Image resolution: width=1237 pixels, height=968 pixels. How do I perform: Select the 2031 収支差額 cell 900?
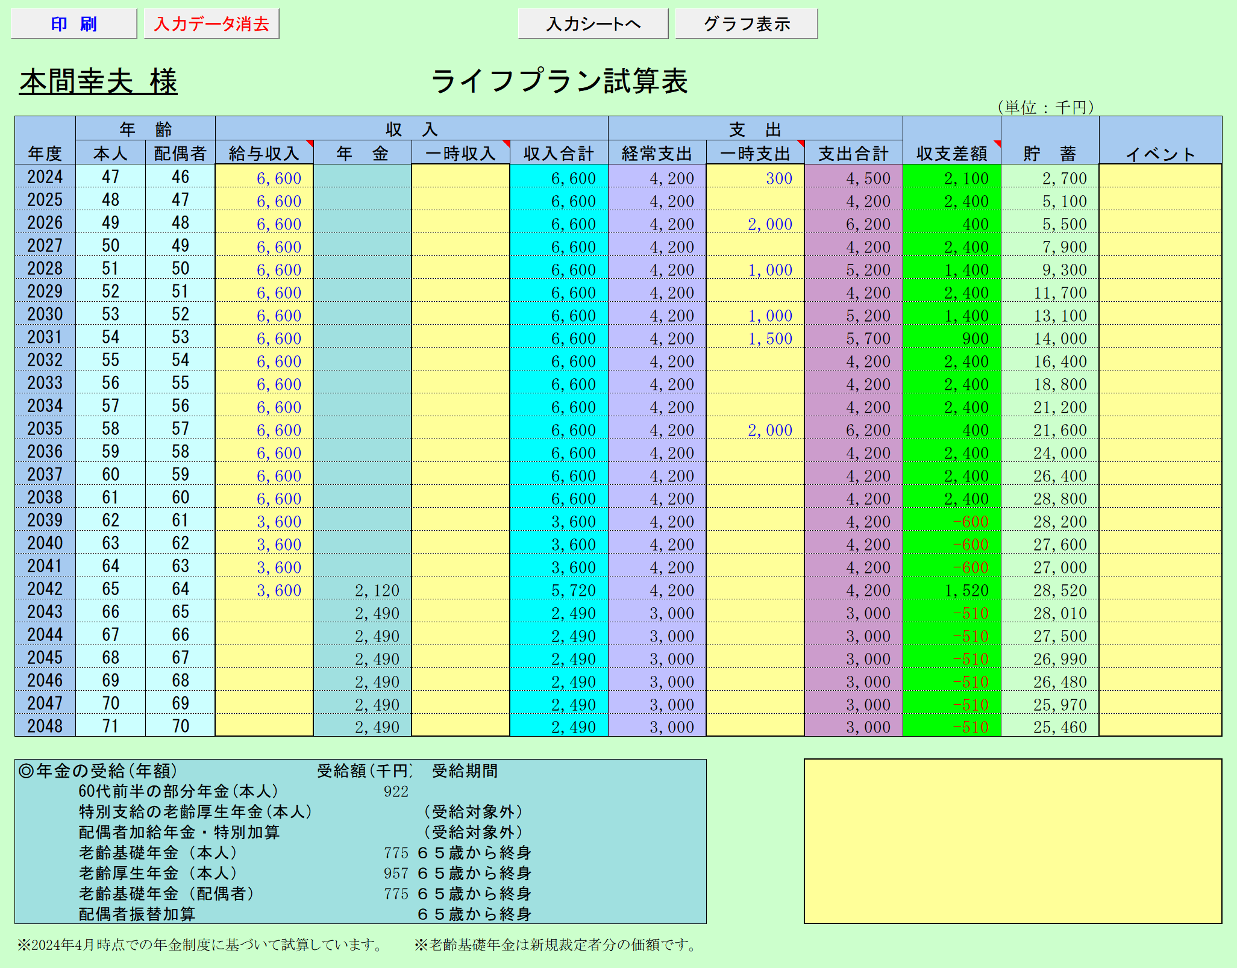point(951,337)
